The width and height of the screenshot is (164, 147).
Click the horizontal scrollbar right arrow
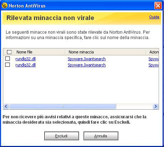coord(155,106)
